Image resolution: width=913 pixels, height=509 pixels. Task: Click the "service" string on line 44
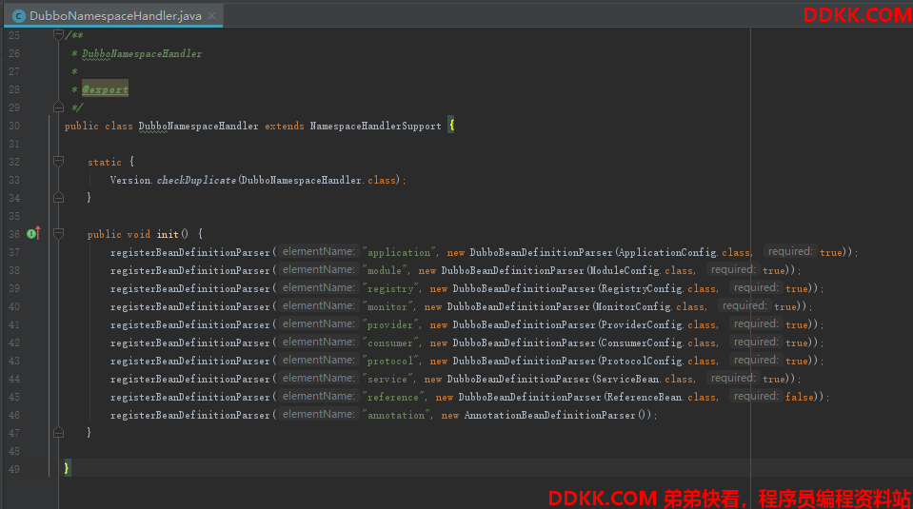point(387,378)
